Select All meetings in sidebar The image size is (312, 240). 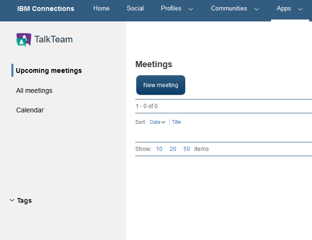point(34,90)
